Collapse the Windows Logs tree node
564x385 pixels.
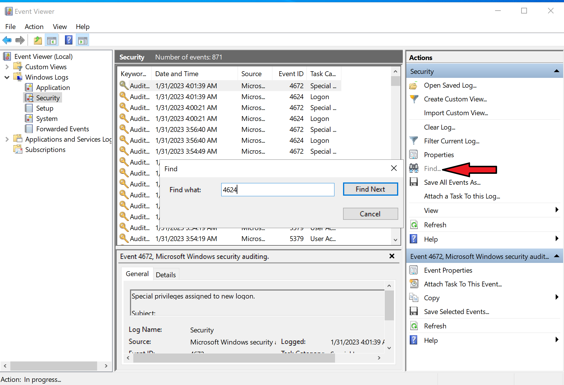pos(7,77)
